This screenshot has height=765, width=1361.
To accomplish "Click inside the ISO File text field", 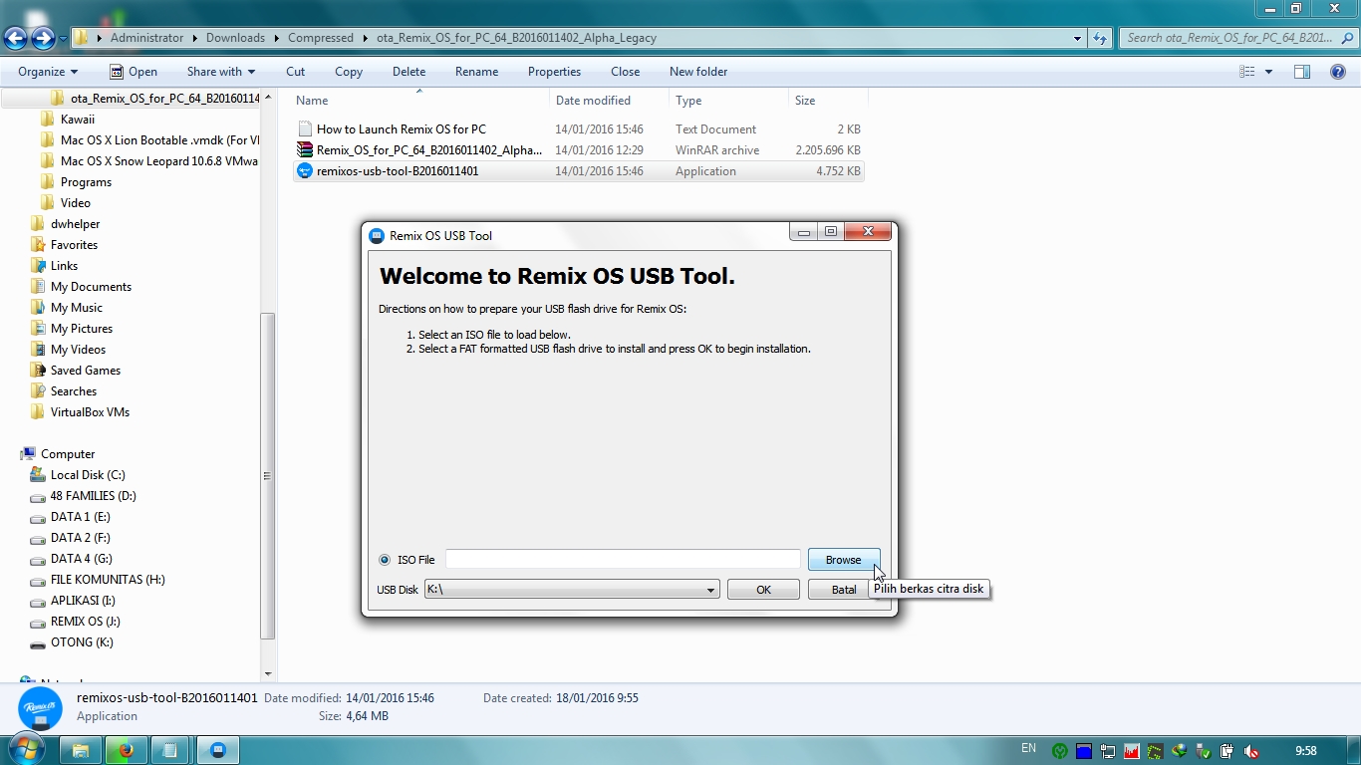I will [622, 559].
